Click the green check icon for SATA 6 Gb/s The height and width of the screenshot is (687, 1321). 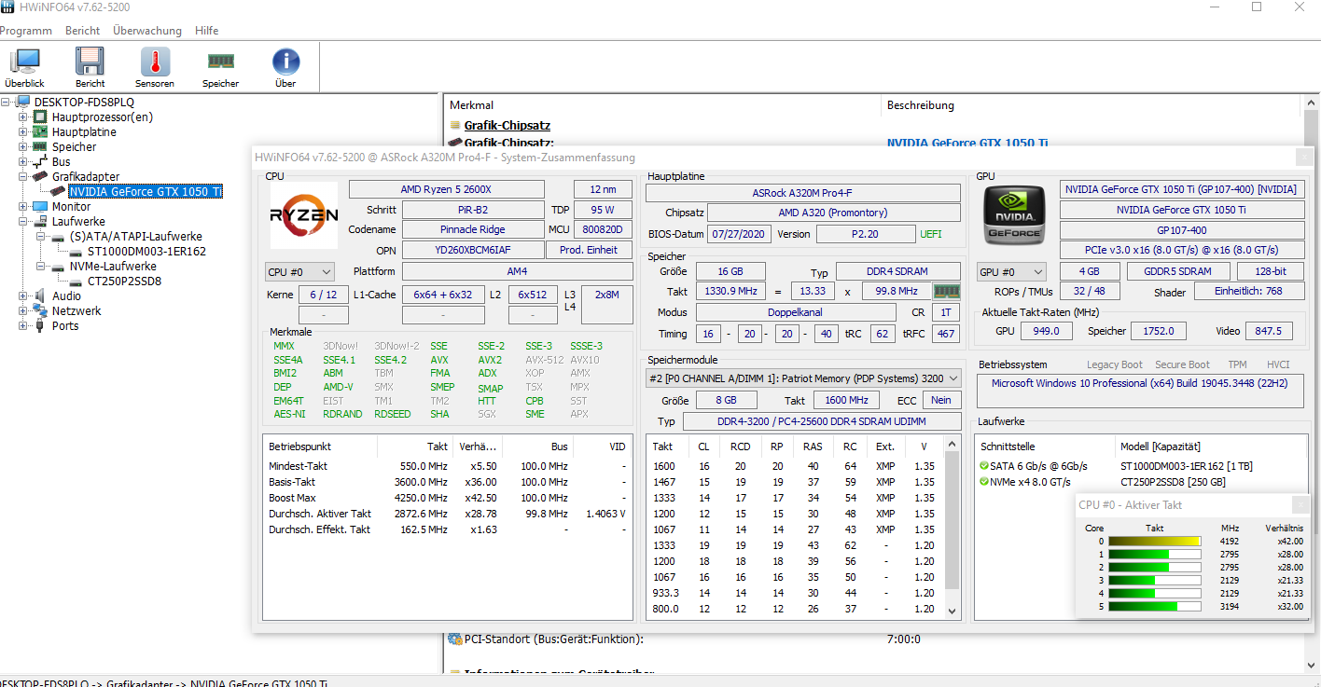(983, 466)
